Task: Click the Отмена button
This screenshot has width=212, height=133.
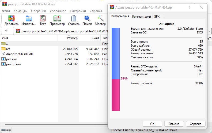Action: pos(174,124)
